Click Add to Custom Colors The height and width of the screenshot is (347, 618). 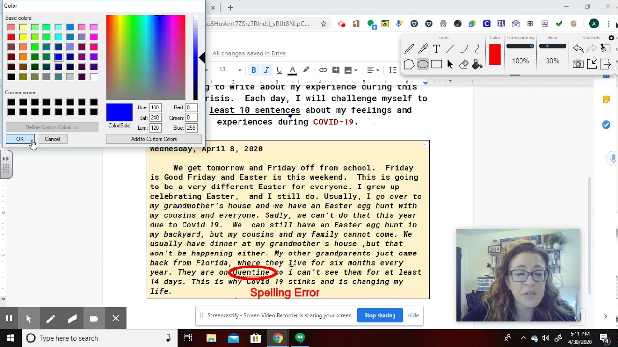point(154,139)
